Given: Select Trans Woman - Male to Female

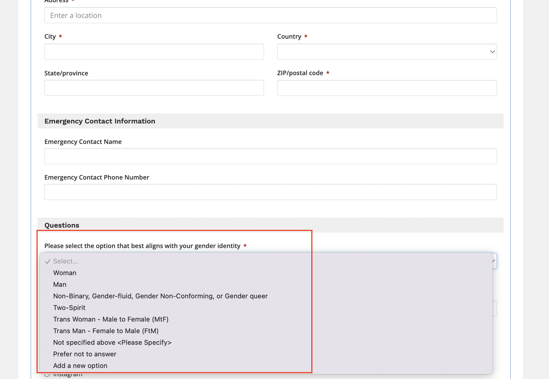Looking at the screenshot, I should point(111,319).
